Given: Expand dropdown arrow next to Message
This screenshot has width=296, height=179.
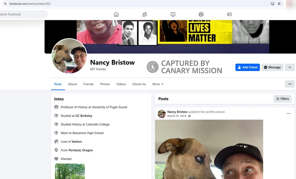Looking at the screenshot, I should click(290, 67).
